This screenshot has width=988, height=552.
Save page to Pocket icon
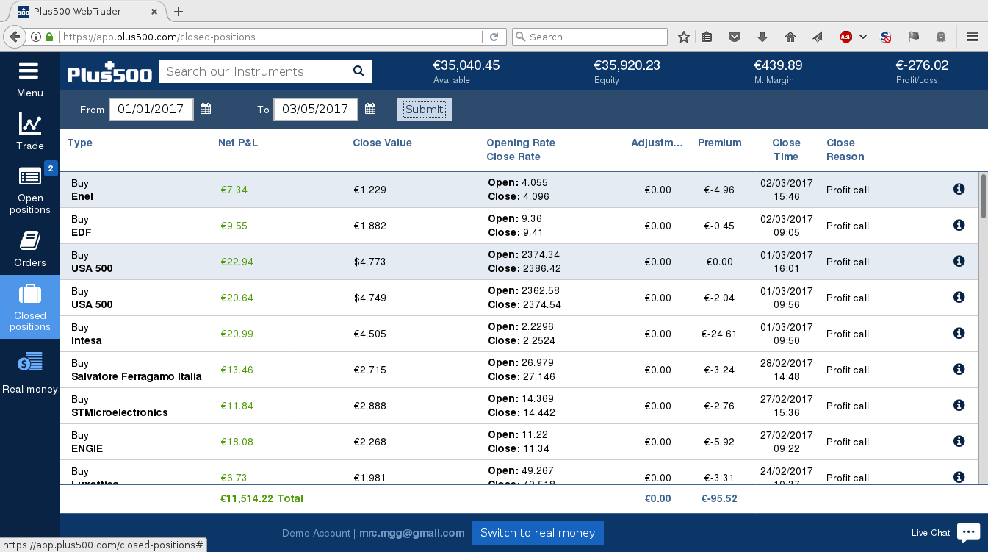point(734,37)
